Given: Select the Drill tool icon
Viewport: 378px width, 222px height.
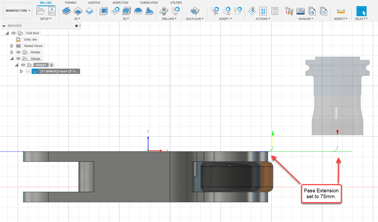Looking at the screenshot, I should [164, 11].
